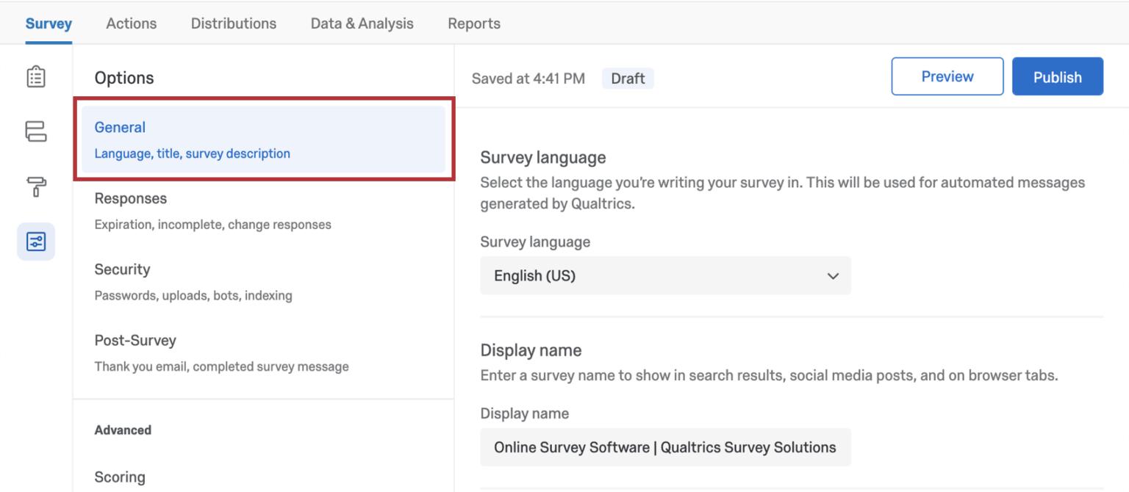Click the blue Publish button
The width and height of the screenshot is (1129, 492).
[x=1057, y=76]
